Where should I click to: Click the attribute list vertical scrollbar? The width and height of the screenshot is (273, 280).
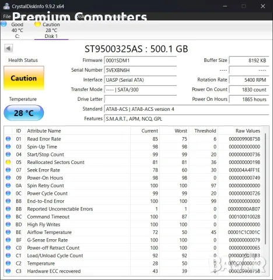[265, 188]
